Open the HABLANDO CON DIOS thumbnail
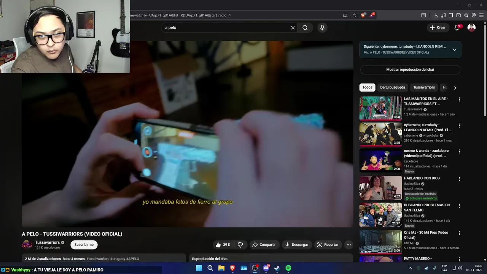 coord(380,188)
